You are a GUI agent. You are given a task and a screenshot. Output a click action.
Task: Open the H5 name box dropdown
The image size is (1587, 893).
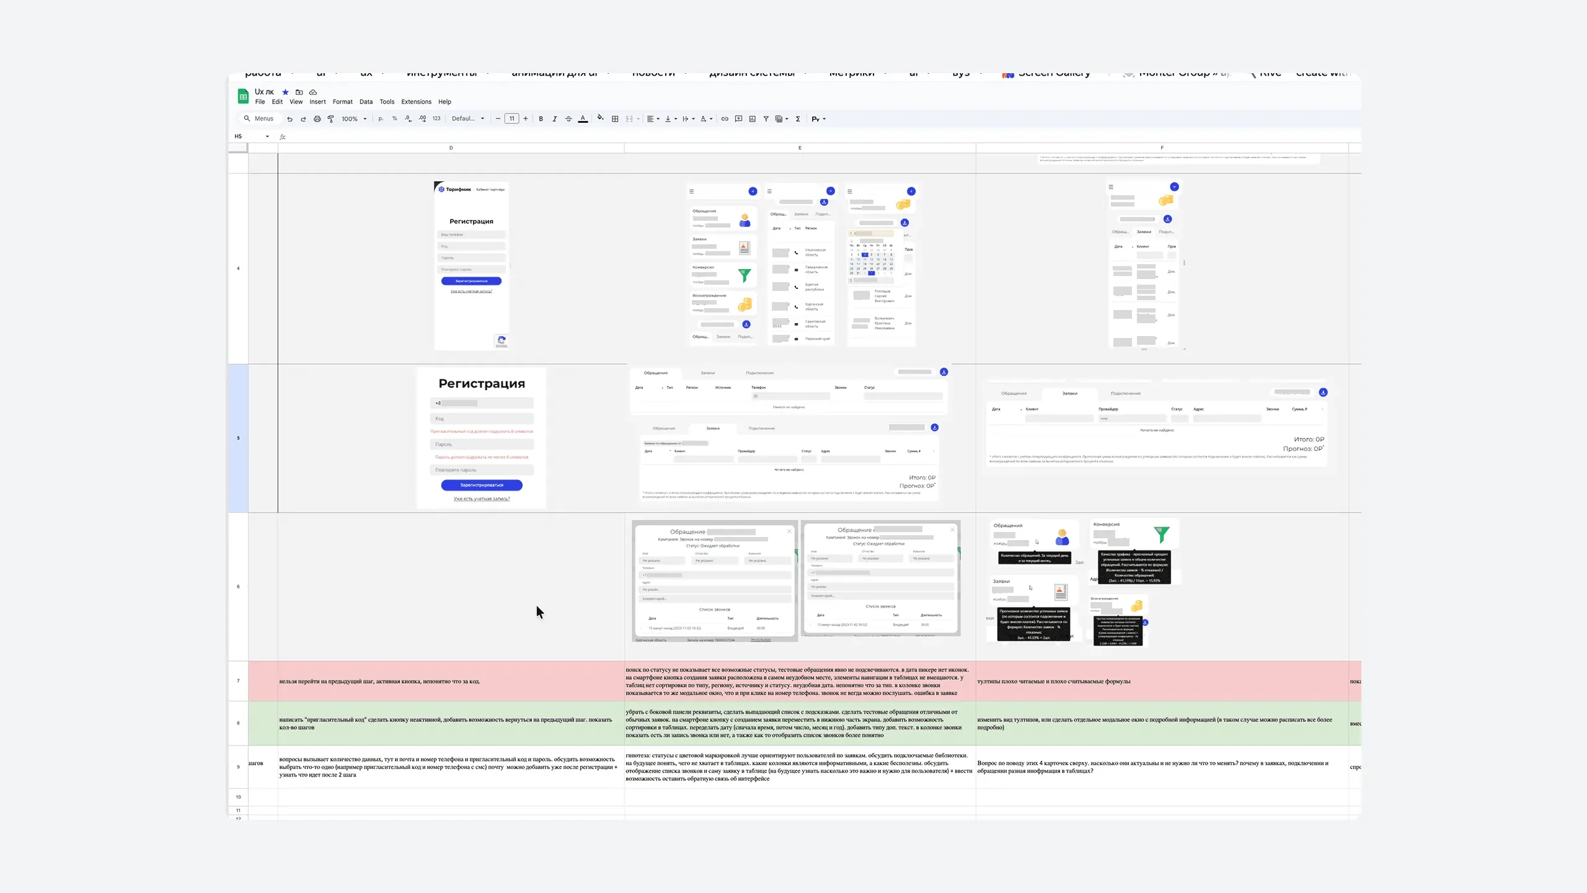point(267,136)
